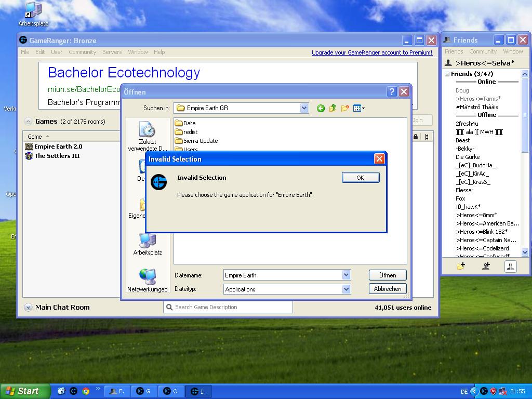This screenshot has height=399, width=532.
Task: Click the green back arrow icon
Action: coord(321,108)
